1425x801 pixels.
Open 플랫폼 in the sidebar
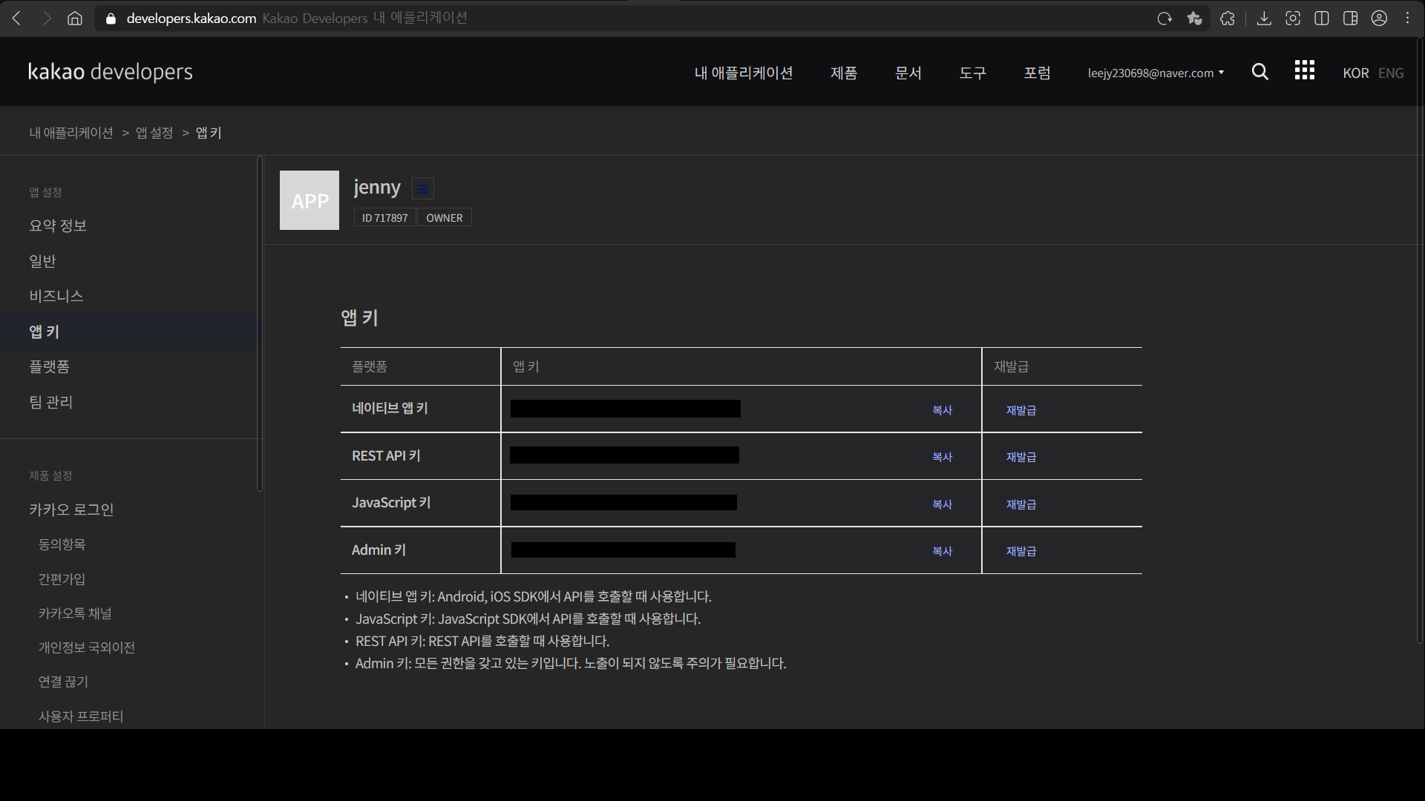pyautogui.click(x=49, y=366)
